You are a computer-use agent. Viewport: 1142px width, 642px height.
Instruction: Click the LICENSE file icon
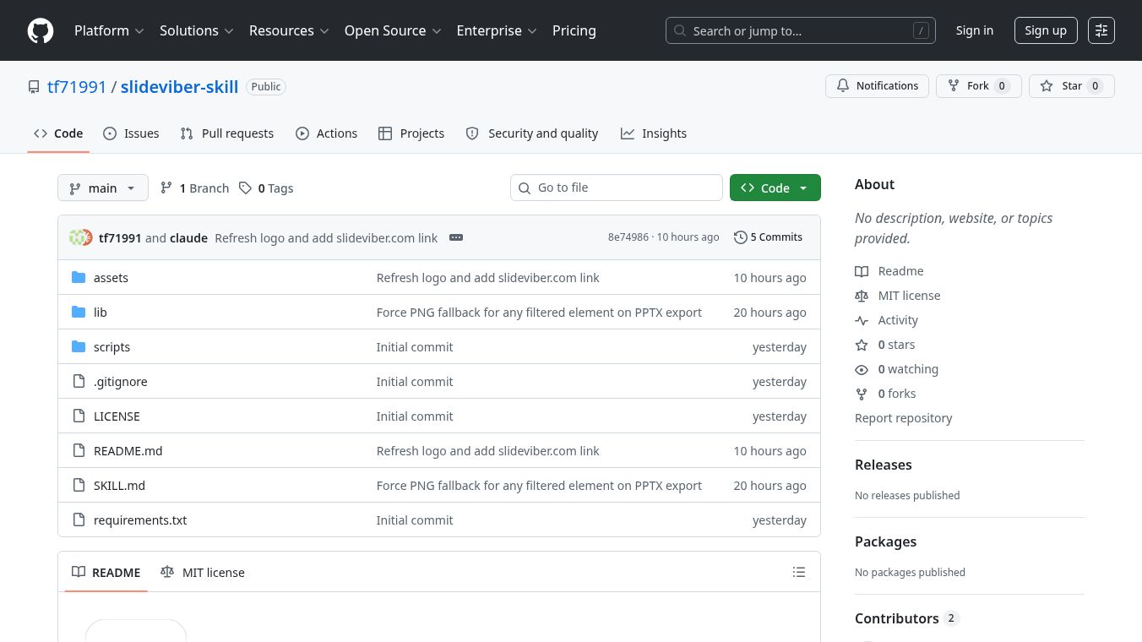point(79,416)
